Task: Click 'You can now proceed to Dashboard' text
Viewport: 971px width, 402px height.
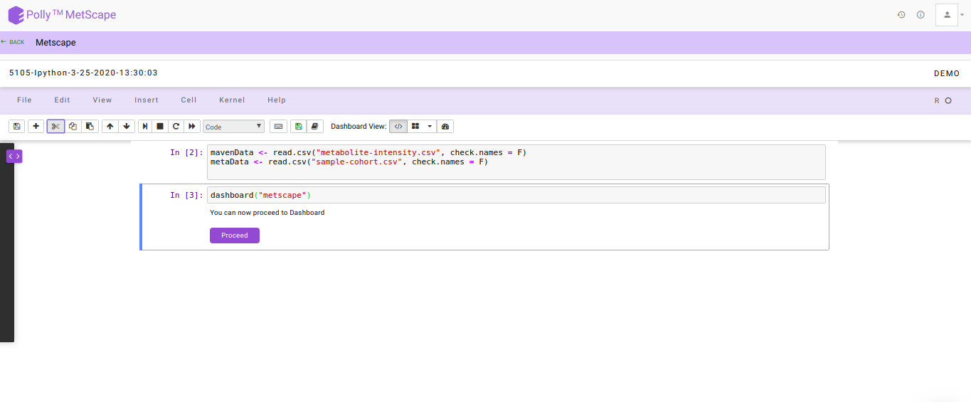Action: point(267,213)
